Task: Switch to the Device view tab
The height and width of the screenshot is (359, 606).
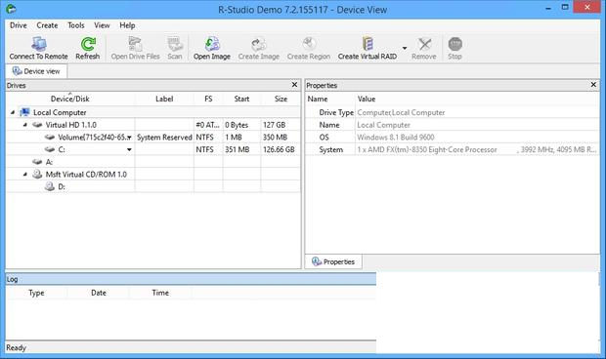Action: pos(36,71)
